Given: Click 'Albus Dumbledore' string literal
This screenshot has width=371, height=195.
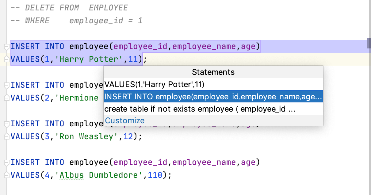Looking at the screenshot, I should [x=99, y=175].
